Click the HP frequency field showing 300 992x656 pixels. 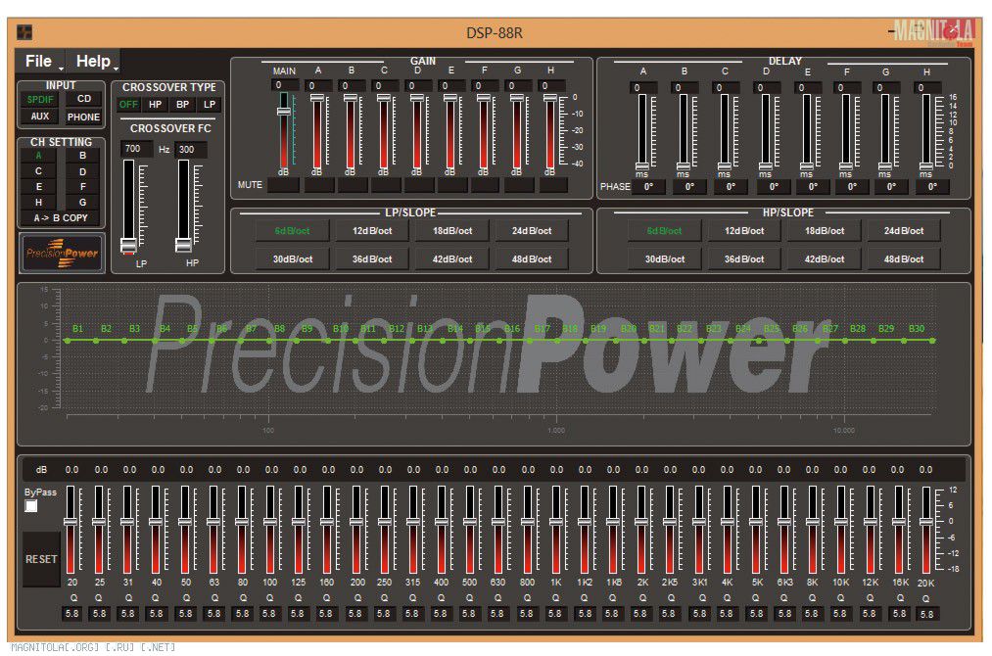click(x=190, y=149)
